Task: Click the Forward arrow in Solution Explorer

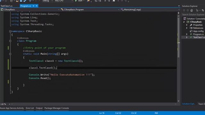Action: coord(188,10)
